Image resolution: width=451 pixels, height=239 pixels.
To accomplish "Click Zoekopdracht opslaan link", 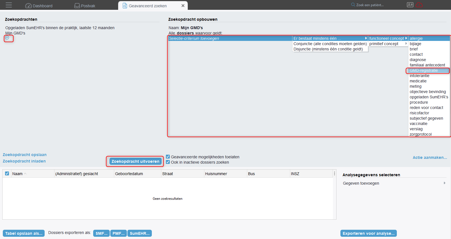I will (x=25, y=155).
